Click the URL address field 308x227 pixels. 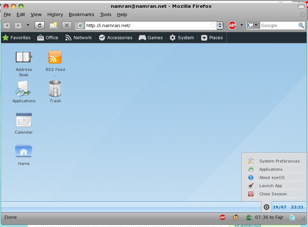tap(146, 25)
